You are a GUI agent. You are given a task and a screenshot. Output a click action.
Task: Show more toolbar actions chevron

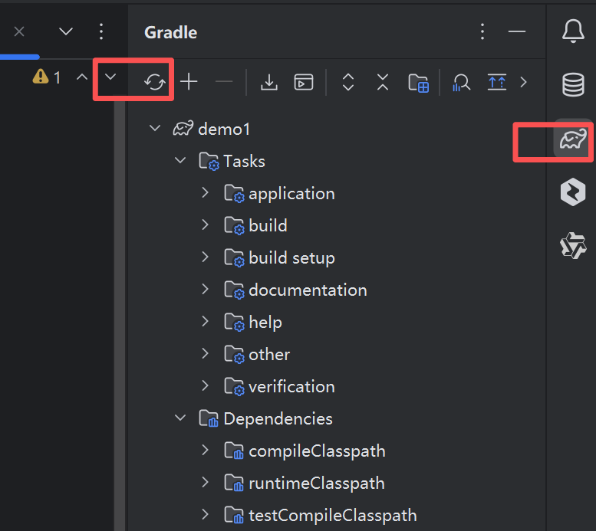click(x=523, y=82)
